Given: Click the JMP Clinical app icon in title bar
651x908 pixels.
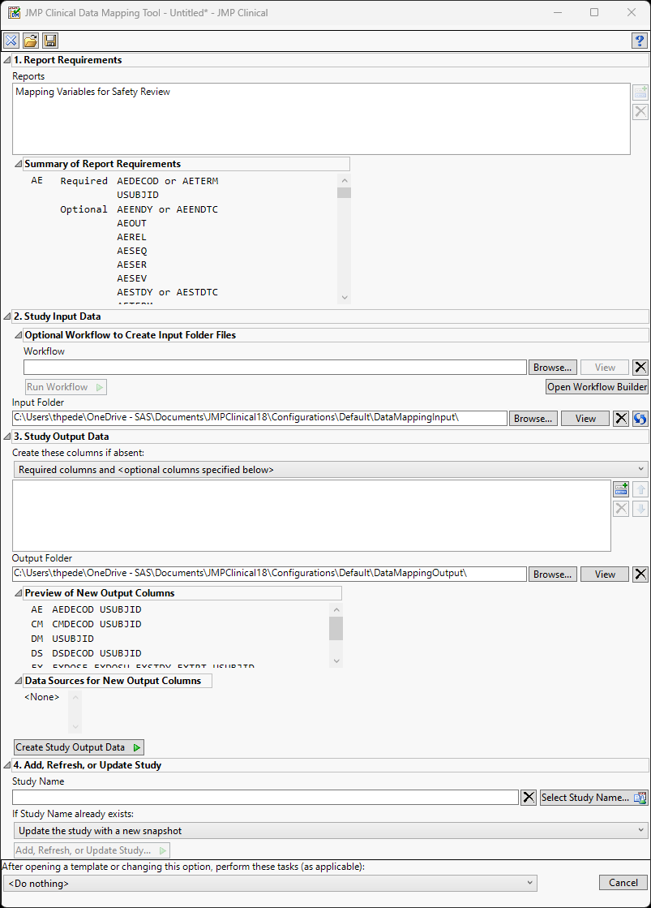Looking at the screenshot, I should coord(14,12).
